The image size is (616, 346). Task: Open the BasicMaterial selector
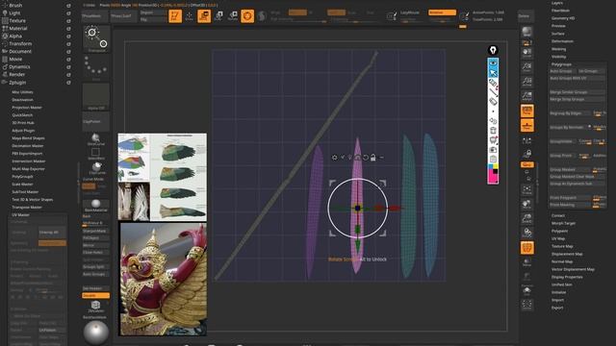96,206
